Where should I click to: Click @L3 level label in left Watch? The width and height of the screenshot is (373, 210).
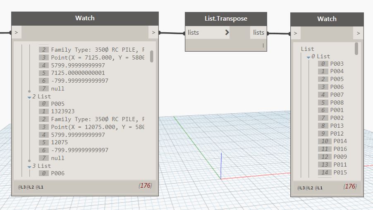pos(22,187)
